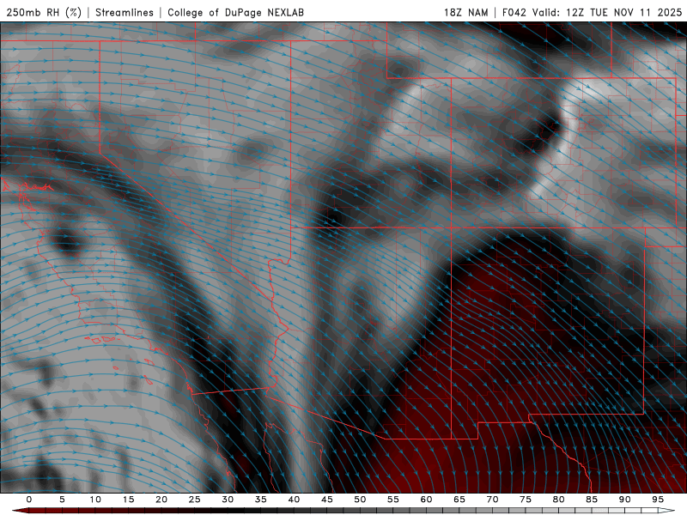This screenshot has height=515, width=687.
Task: Click the colorbar label "95"
Action: 658,500
